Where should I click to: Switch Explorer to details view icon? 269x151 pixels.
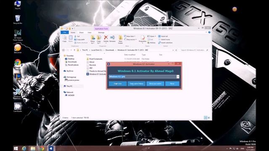[x=206, y=117]
